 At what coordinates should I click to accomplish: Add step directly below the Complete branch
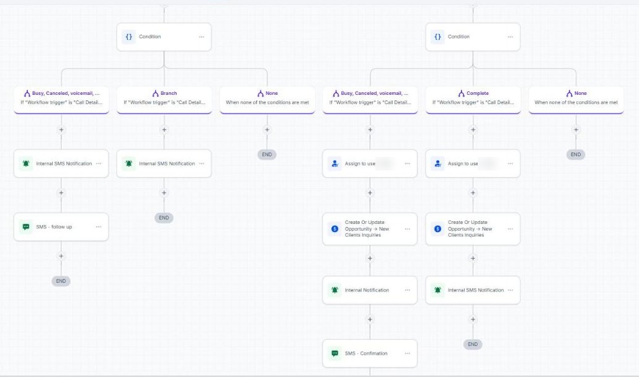(473, 130)
